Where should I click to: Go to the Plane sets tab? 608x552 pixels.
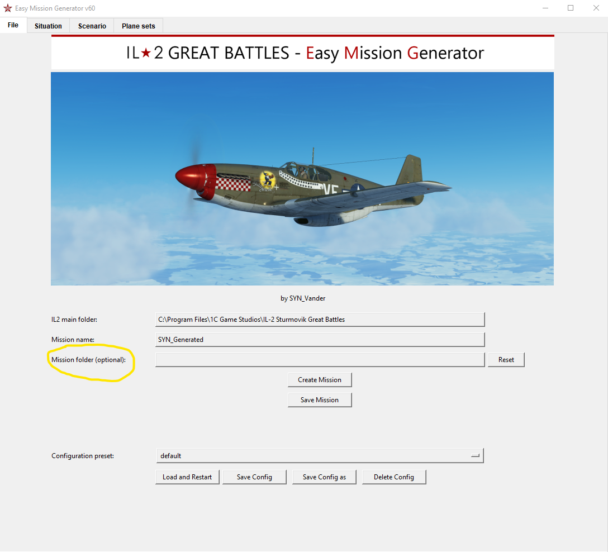[x=139, y=26]
